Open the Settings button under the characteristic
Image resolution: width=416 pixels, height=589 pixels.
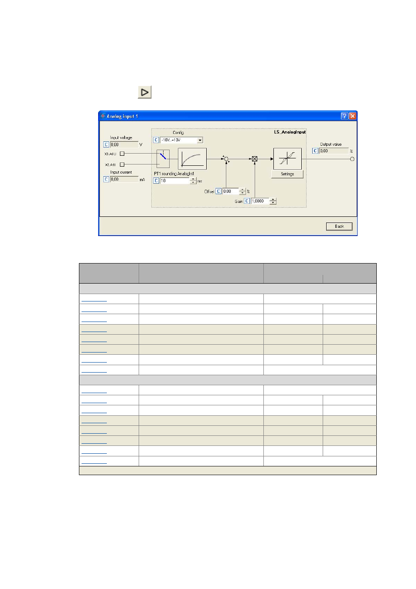287,174
